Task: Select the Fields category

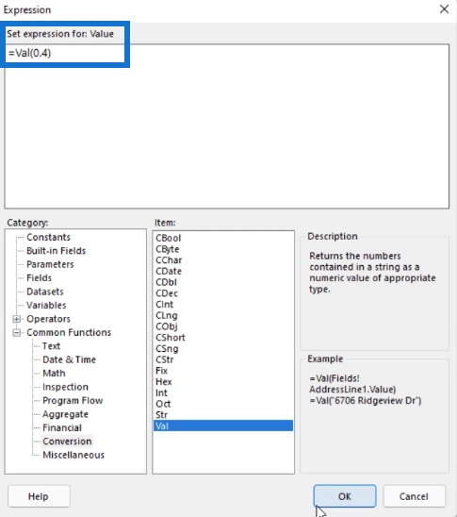Action: [40, 278]
